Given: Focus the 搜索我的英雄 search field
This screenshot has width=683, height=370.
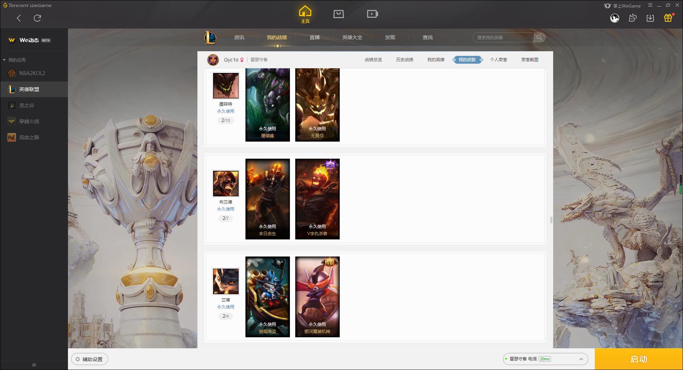Looking at the screenshot, I should click(503, 37).
